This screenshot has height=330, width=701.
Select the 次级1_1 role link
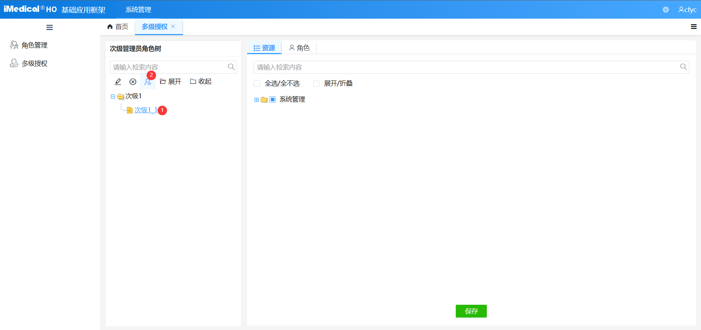point(145,110)
